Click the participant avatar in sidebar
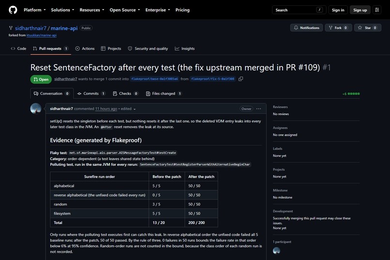 [277, 250]
